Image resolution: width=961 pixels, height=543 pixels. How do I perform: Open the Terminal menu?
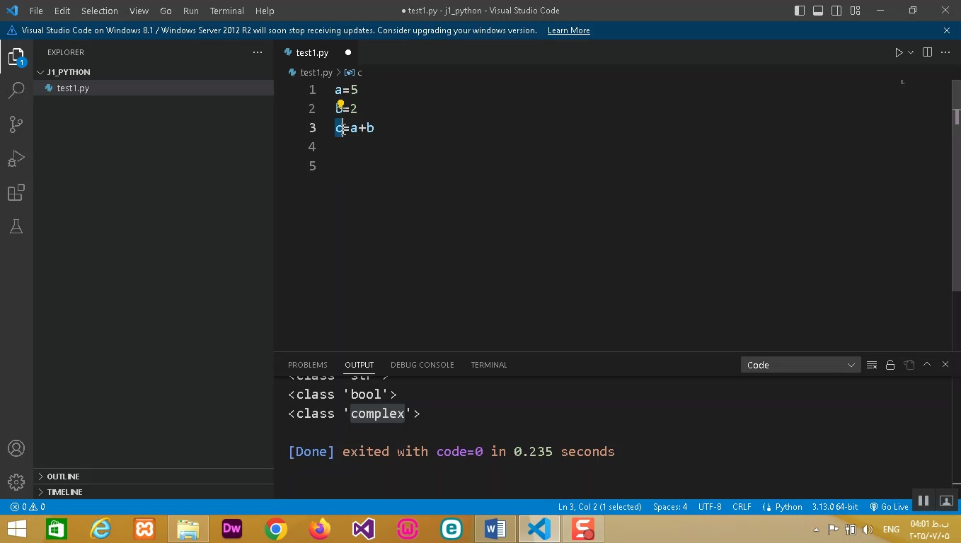226,11
